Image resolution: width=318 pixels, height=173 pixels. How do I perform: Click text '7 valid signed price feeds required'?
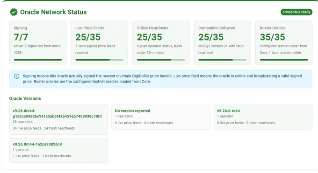coord(95,49)
